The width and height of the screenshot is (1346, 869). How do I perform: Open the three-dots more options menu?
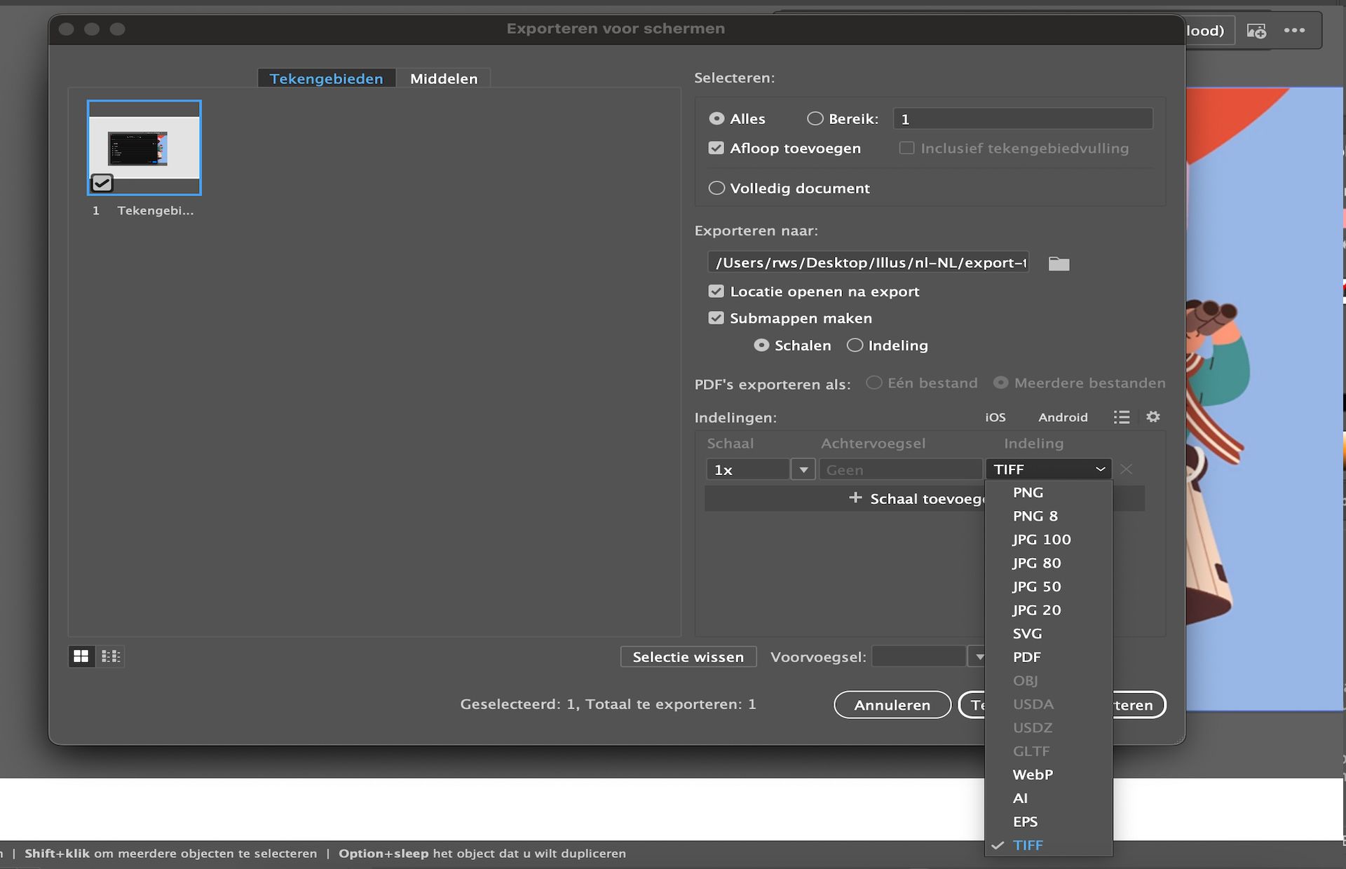tap(1294, 31)
